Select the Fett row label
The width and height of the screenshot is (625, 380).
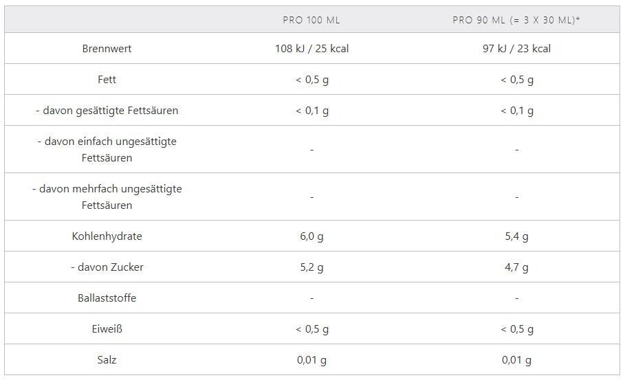click(x=107, y=80)
